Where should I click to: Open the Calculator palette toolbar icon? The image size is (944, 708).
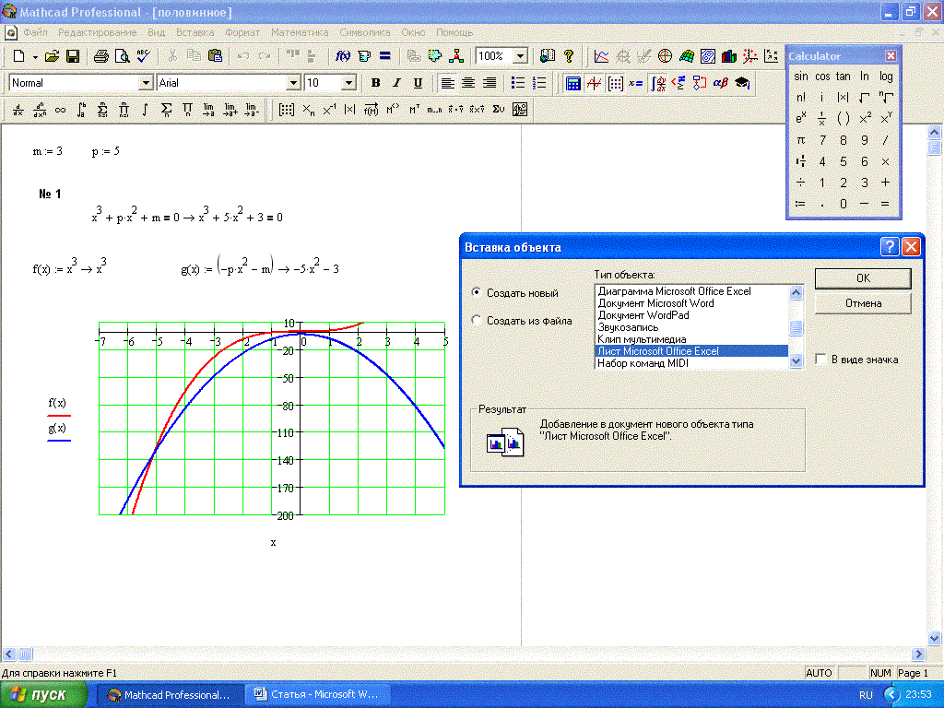[x=572, y=83]
